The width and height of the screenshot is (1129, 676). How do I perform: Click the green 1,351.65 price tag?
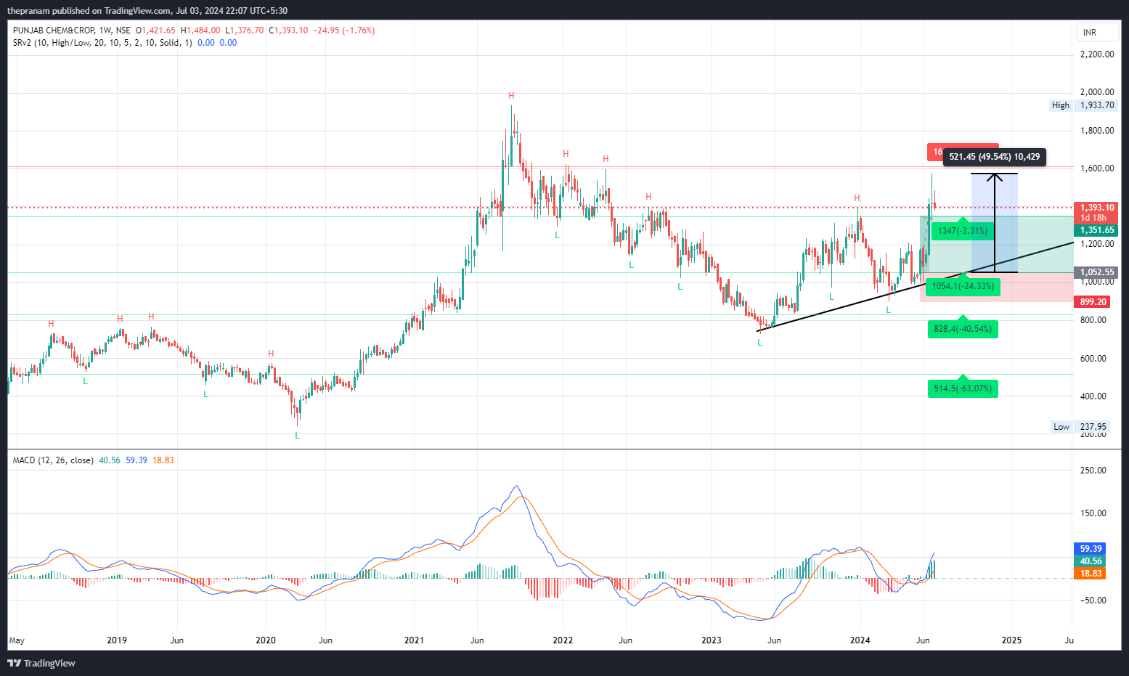(x=1096, y=230)
